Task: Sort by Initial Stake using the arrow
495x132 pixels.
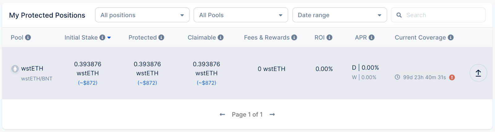Action: click(109, 38)
